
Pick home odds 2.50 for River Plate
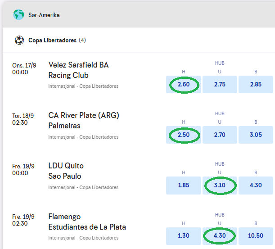(x=184, y=135)
